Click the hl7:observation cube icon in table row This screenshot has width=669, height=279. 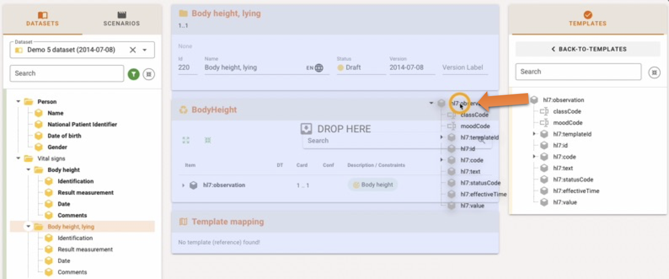(x=193, y=185)
